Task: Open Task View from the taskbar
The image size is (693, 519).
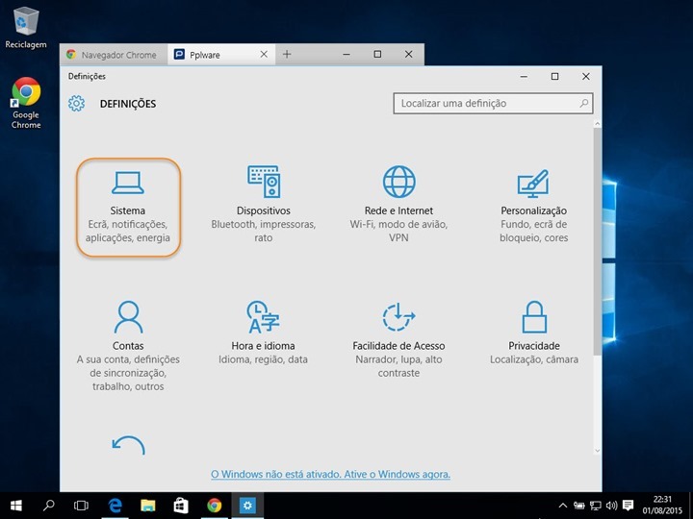Action: click(82, 505)
